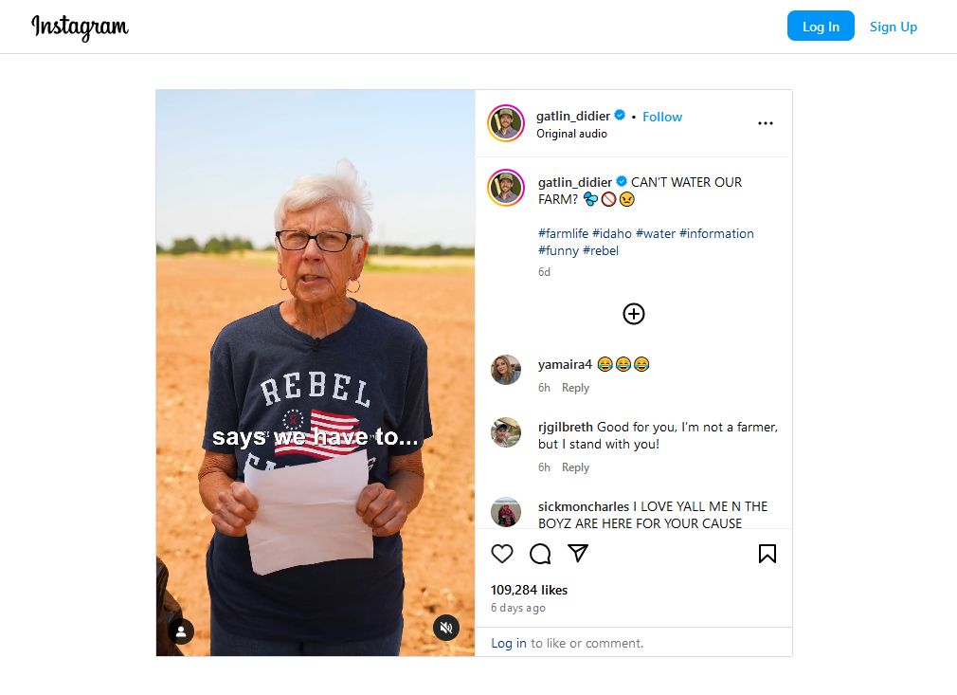Save post with bookmark icon

[x=767, y=554]
